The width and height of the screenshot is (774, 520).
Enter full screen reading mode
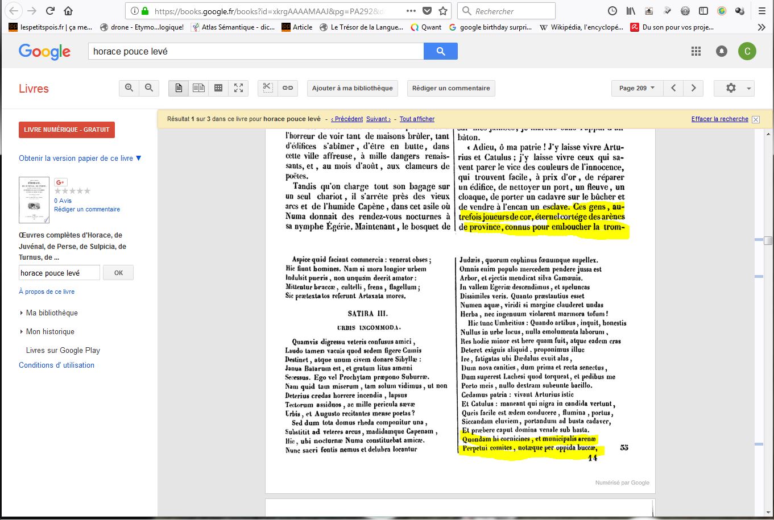(238, 88)
